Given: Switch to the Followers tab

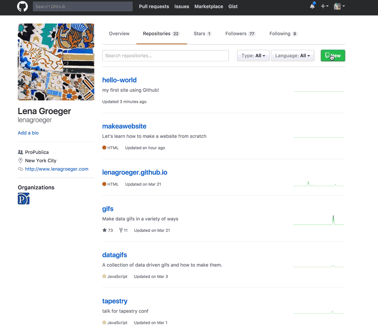Looking at the screenshot, I should [x=240, y=34].
